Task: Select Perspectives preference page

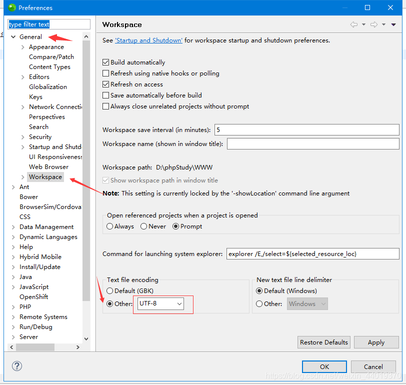Action: pyautogui.click(x=47, y=117)
